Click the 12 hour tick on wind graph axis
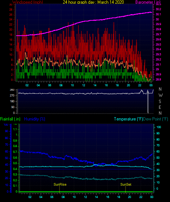The width and height of the screenshot is (170, 202). click(x=84, y=85)
